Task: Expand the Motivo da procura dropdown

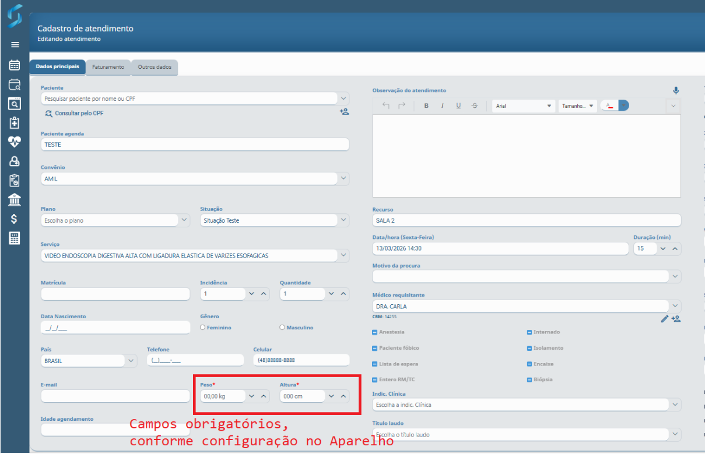Action: [675, 276]
